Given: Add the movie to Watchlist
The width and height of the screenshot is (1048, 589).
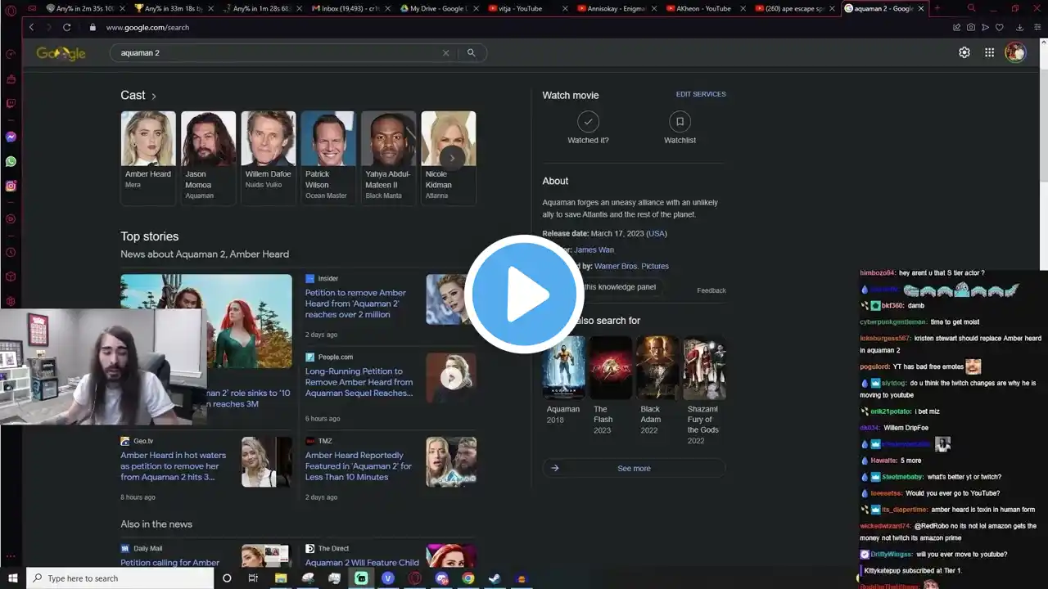Looking at the screenshot, I should (x=679, y=123).
